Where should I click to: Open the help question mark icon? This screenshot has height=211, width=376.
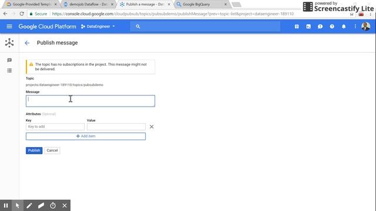click(332, 26)
